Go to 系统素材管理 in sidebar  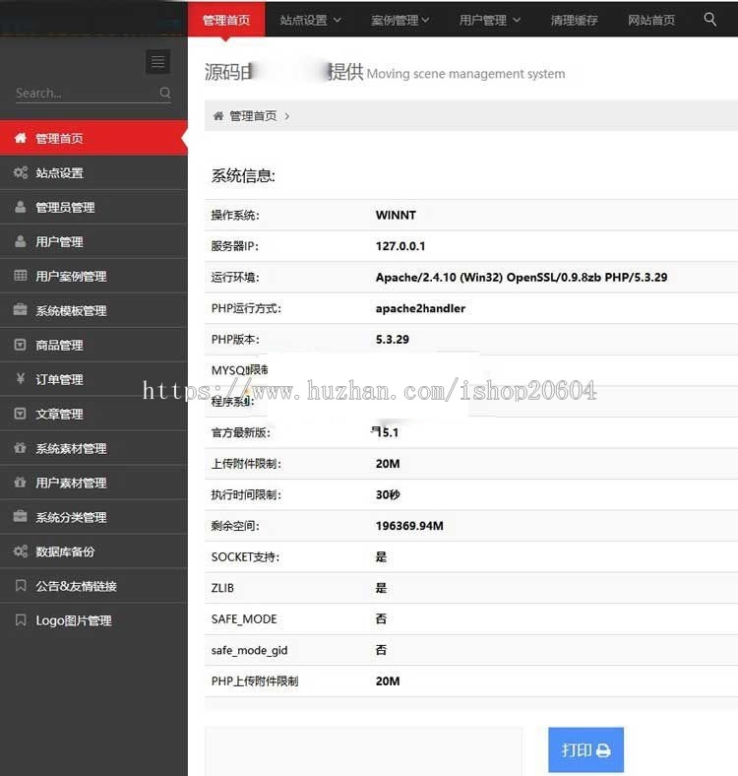93,448
